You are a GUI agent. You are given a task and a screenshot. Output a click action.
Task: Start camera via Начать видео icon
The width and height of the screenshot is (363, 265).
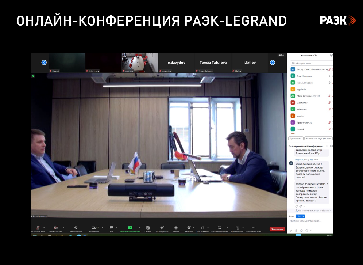pyautogui.click(x=55, y=228)
